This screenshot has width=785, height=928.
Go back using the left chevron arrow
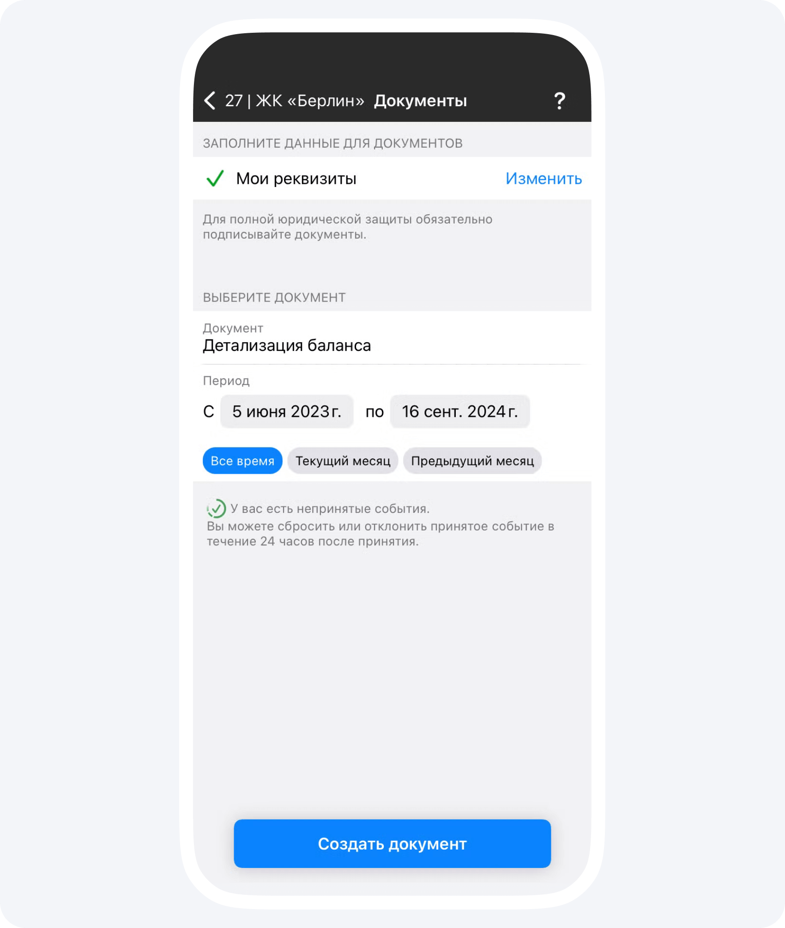click(x=210, y=100)
